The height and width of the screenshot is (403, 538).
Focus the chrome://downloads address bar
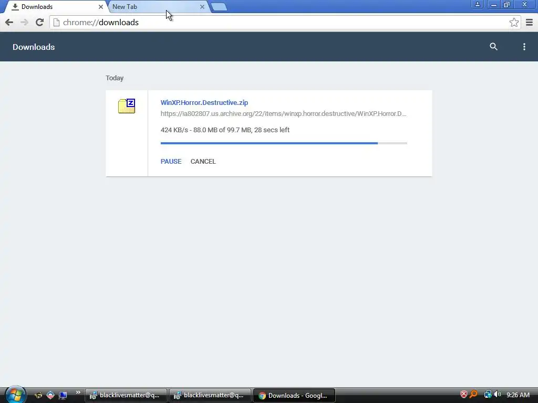pyautogui.click(x=285, y=22)
